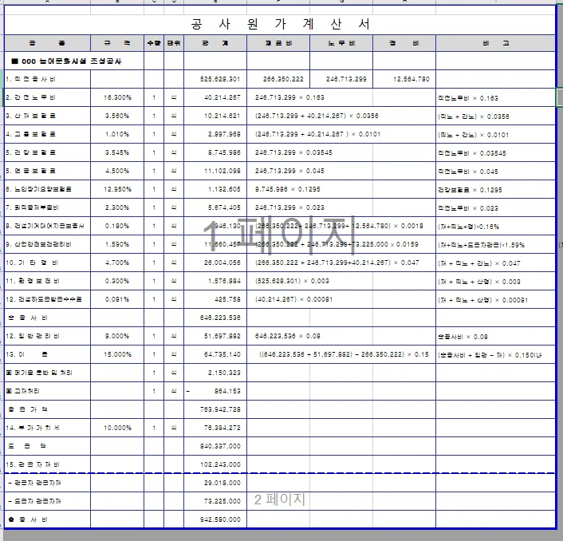The width and height of the screenshot is (563, 541).
Task: Select the '순공사비' subtotal row label
Action: pos(47,318)
